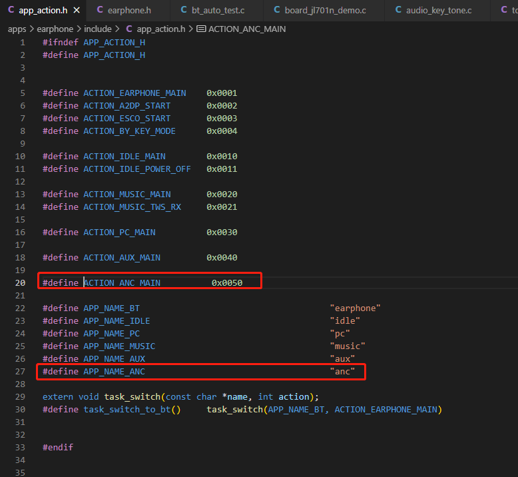
Task: Click line number 1 in the gutter
Action: pos(23,43)
